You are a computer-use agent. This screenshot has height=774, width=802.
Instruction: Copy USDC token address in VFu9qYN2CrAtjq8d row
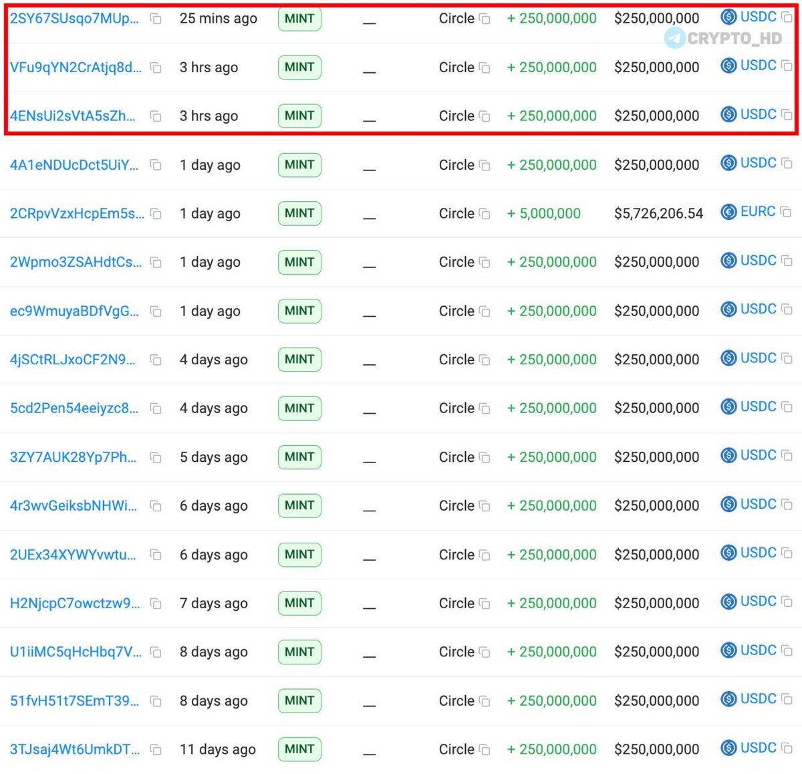click(x=787, y=66)
